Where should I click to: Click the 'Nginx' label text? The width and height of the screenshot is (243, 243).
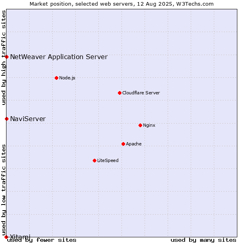coord(149,125)
